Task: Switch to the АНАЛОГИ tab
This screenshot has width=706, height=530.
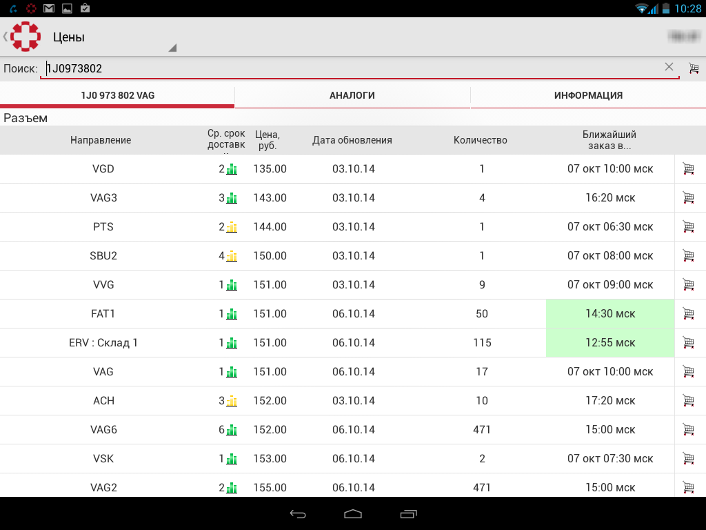Action: [x=352, y=96]
